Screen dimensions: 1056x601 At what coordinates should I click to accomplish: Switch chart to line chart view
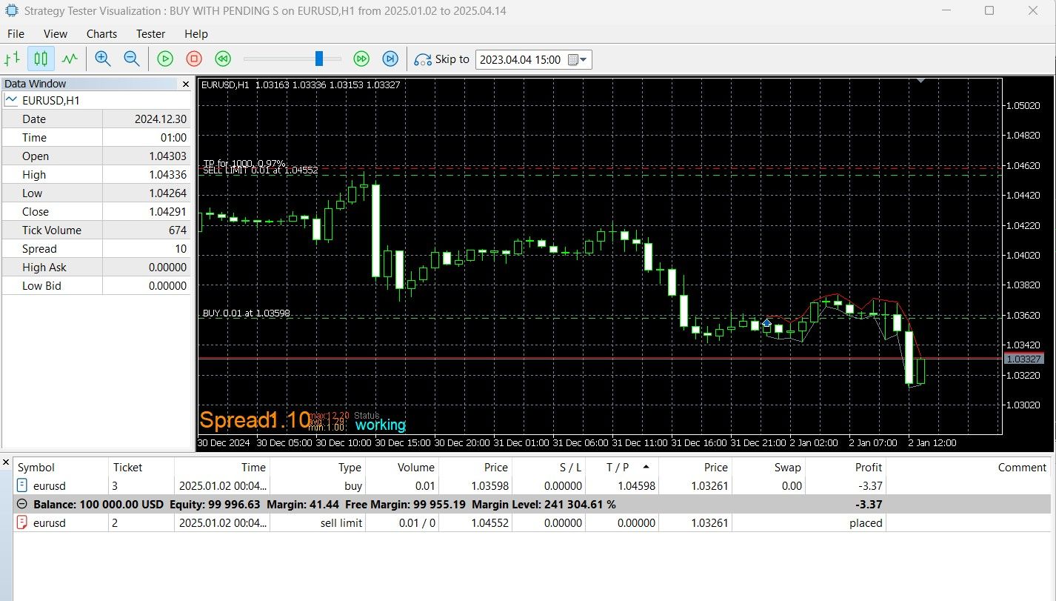point(70,59)
